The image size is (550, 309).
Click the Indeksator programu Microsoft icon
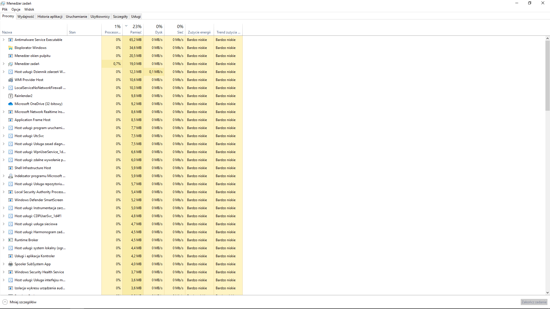click(11, 176)
